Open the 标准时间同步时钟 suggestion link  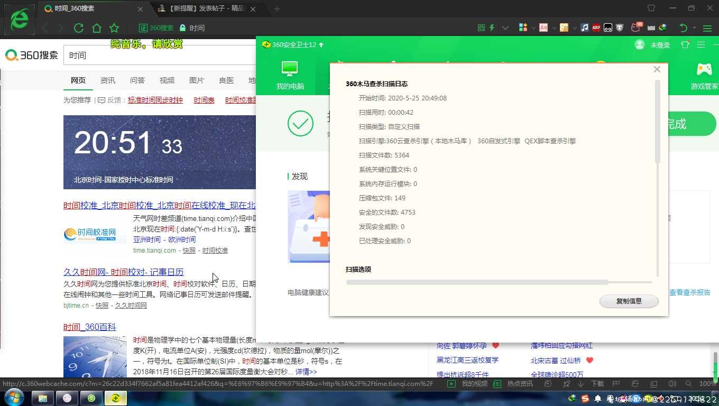point(155,100)
